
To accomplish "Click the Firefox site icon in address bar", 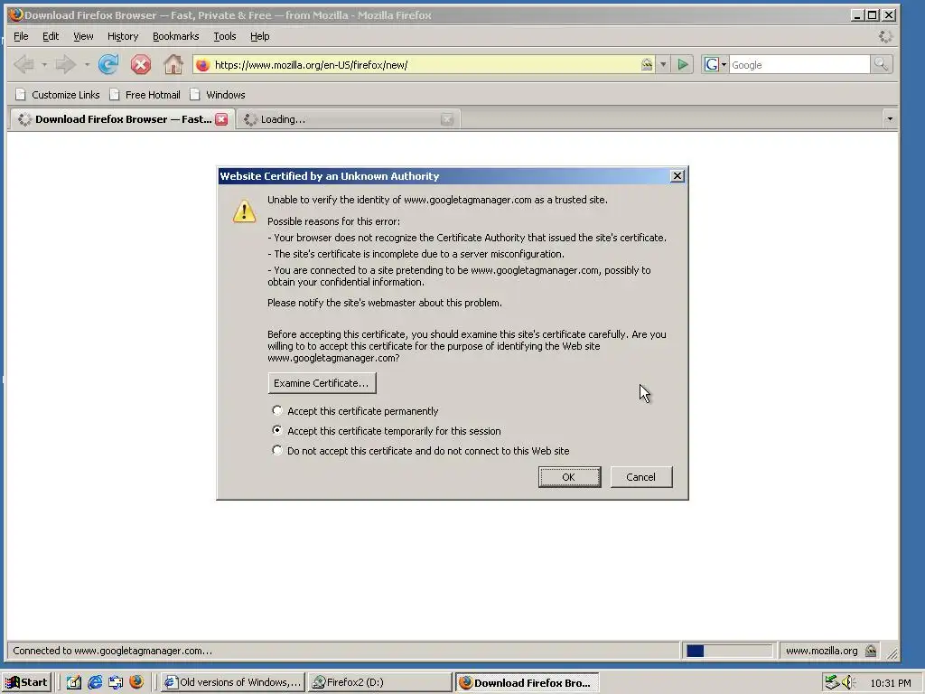I will pyautogui.click(x=202, y=65).
